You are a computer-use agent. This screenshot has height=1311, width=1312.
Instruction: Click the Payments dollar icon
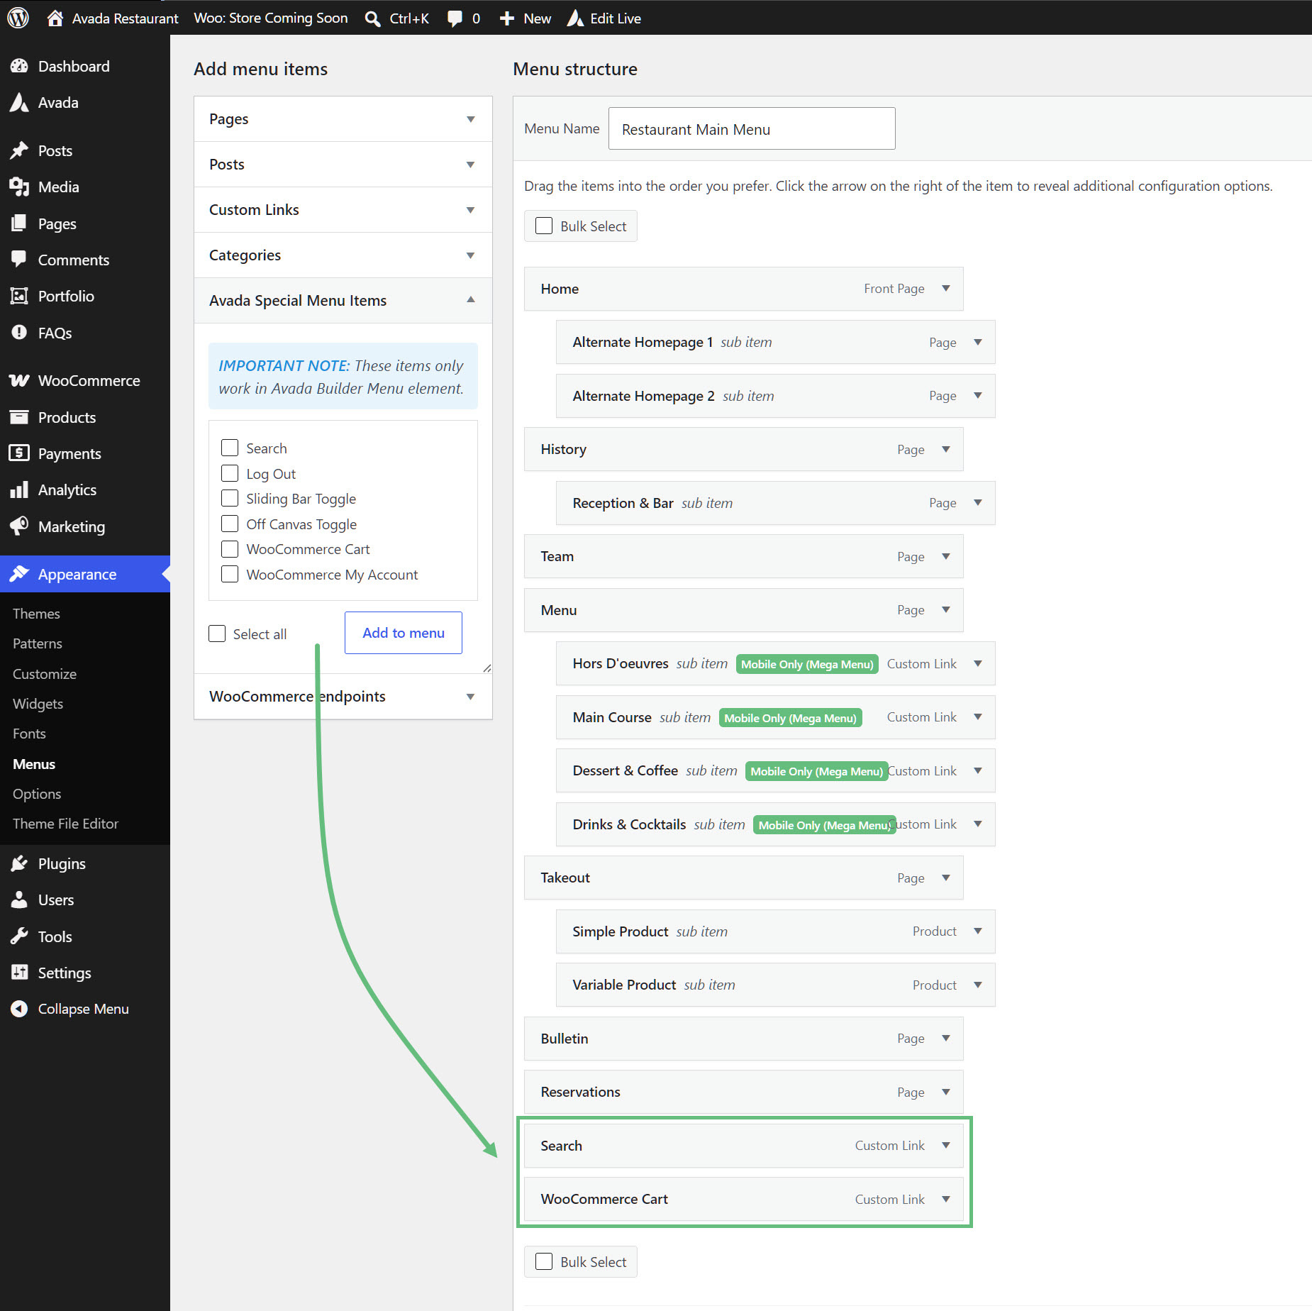pyautogui.click(x=19, y=453)
